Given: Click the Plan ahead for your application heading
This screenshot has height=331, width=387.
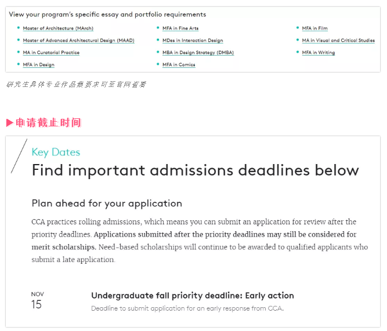Looking at the screenshot, I should click(x=107, y=203).
